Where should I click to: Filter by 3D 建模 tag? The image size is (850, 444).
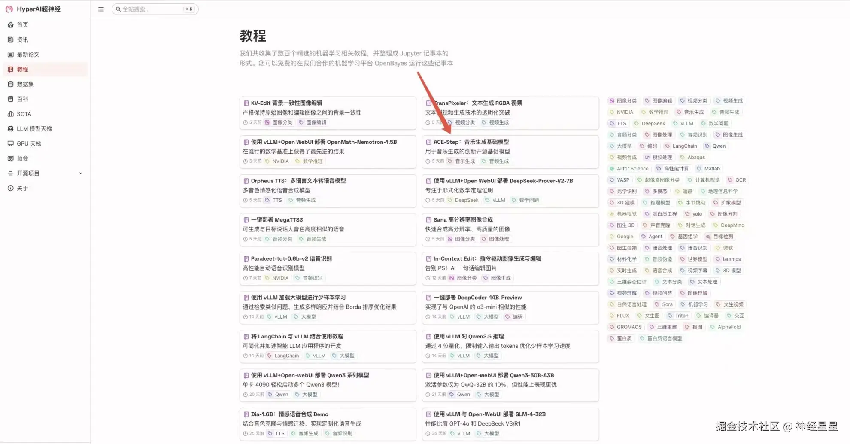click(622, 203)
